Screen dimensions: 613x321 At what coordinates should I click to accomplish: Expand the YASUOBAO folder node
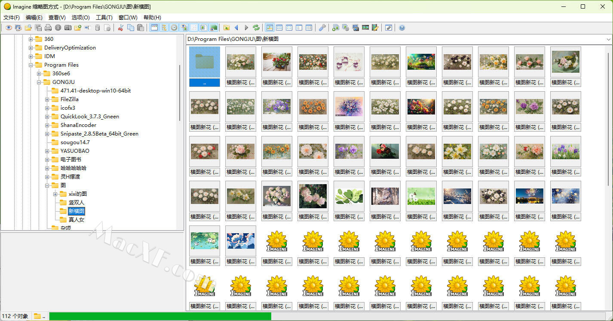47,151
